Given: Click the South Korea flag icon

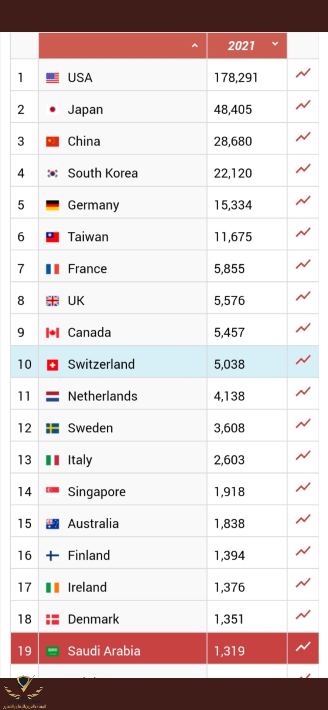Looking at the screenshot, I should tap(52, 173).
